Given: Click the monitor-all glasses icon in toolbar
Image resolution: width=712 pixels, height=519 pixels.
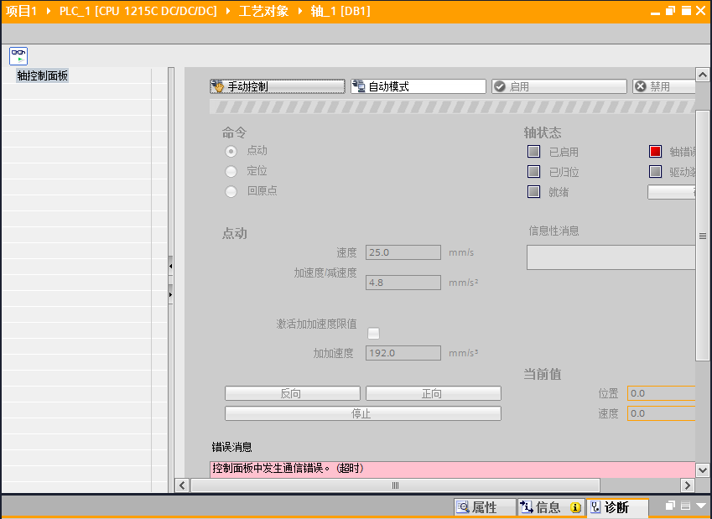Looking at the screenshot, I should pyautogui.click(x=18, y=56).
